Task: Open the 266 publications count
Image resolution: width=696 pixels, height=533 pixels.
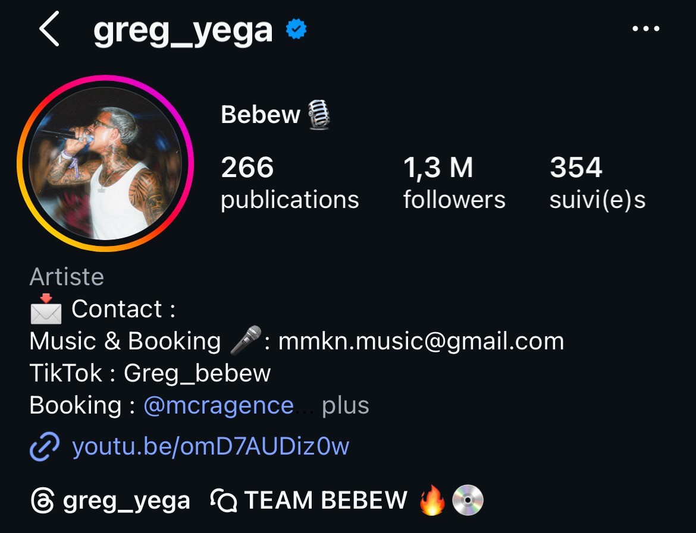Action: (290, 183)
